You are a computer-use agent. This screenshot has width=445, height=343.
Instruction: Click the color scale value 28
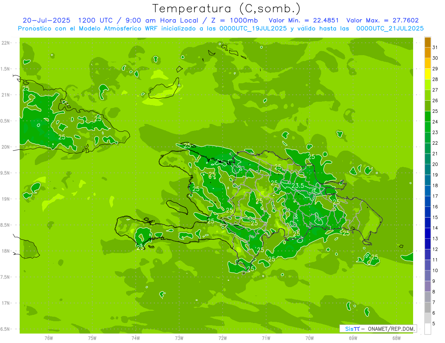[435, 79]
